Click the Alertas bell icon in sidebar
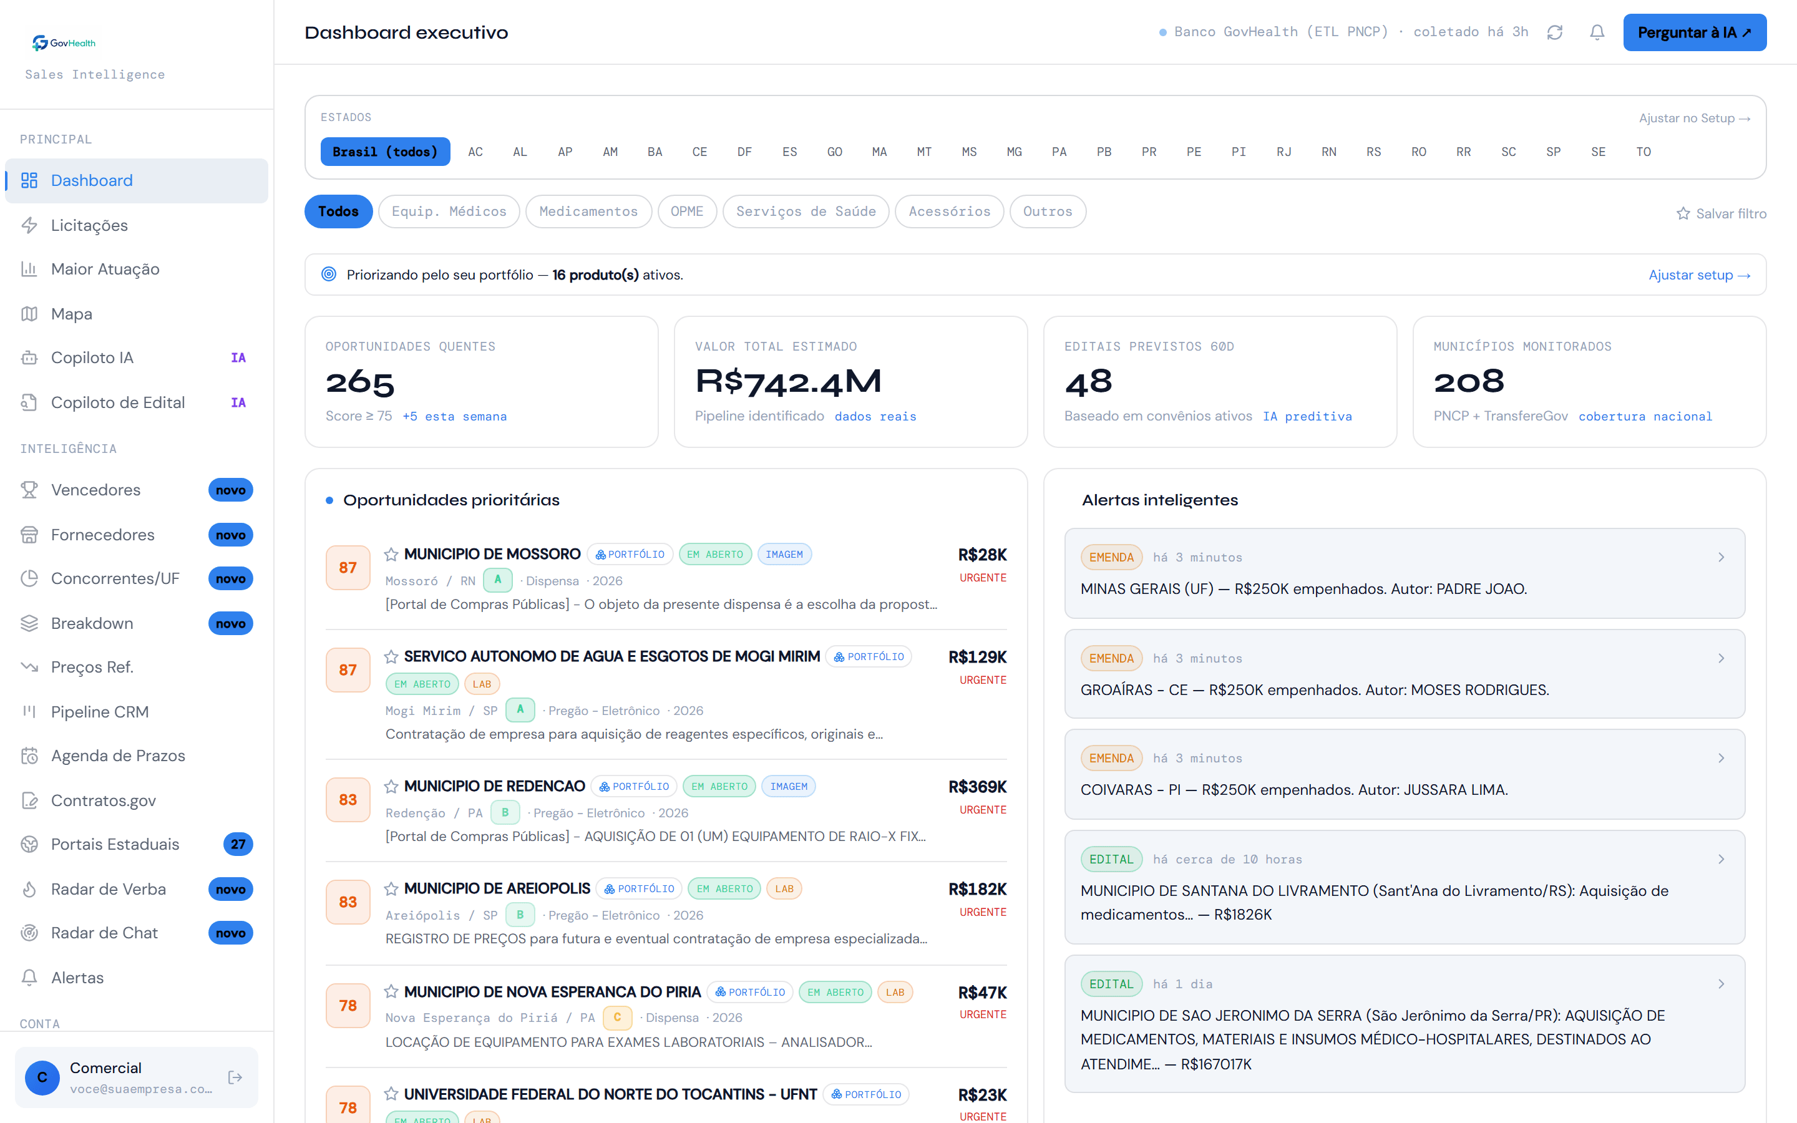This screenshot has width=1797, height=1123. click(x=29, y=978)
